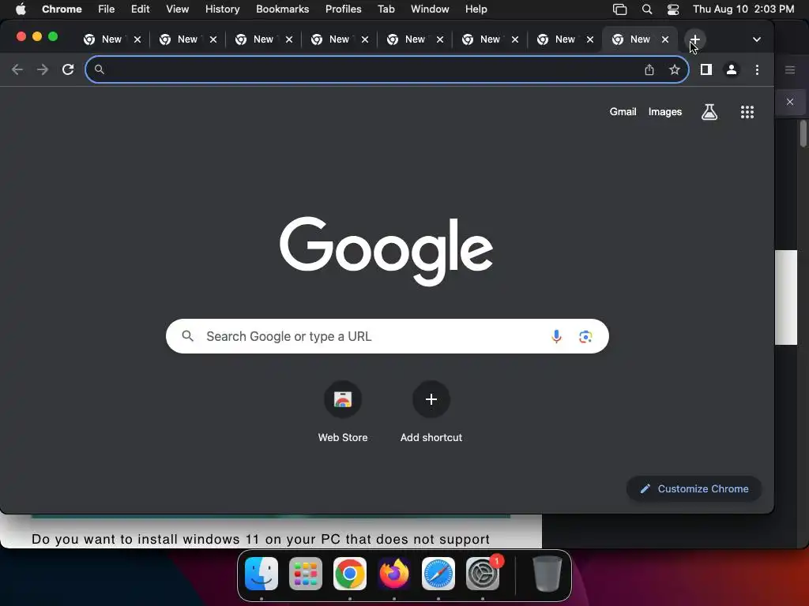
Task: Open the Edit menu
Action: click(x=141, y=9)
